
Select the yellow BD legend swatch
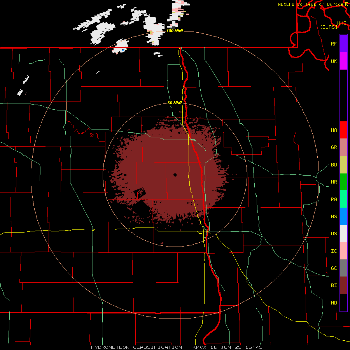click(343, 164)
